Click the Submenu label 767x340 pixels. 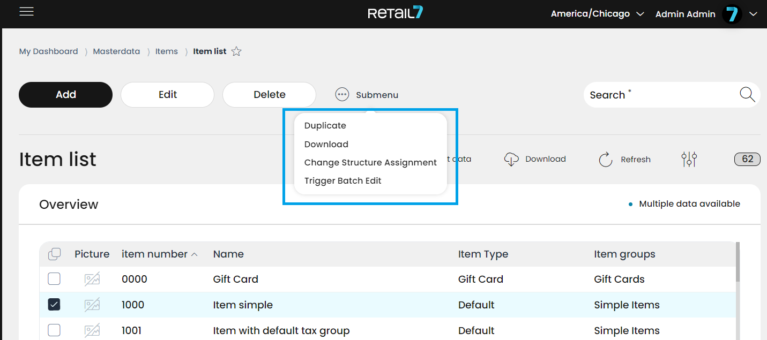(377, 95)
